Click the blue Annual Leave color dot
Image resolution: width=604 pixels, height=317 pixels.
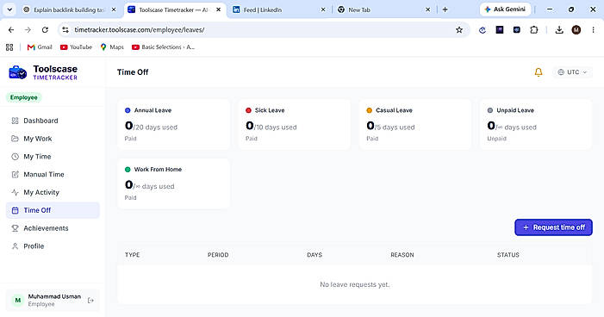(128, 110)
